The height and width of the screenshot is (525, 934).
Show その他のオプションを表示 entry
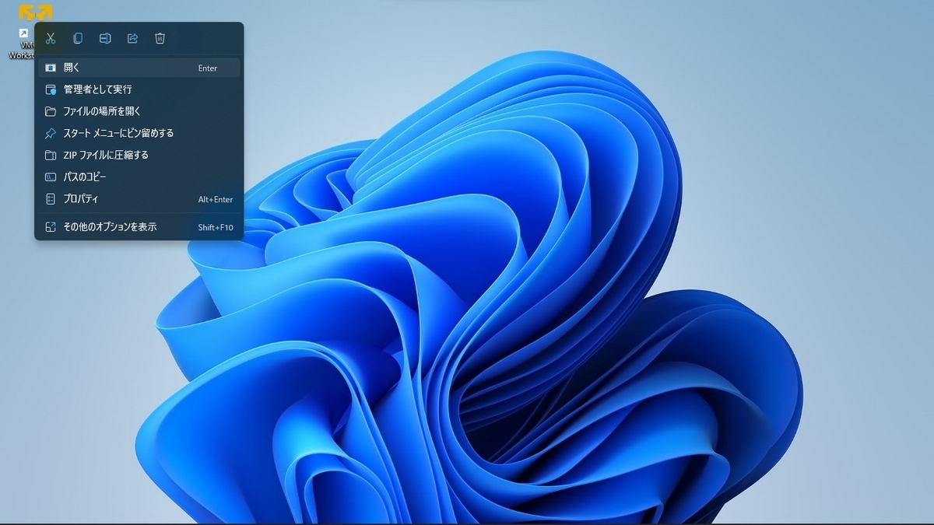pos(139,227)
